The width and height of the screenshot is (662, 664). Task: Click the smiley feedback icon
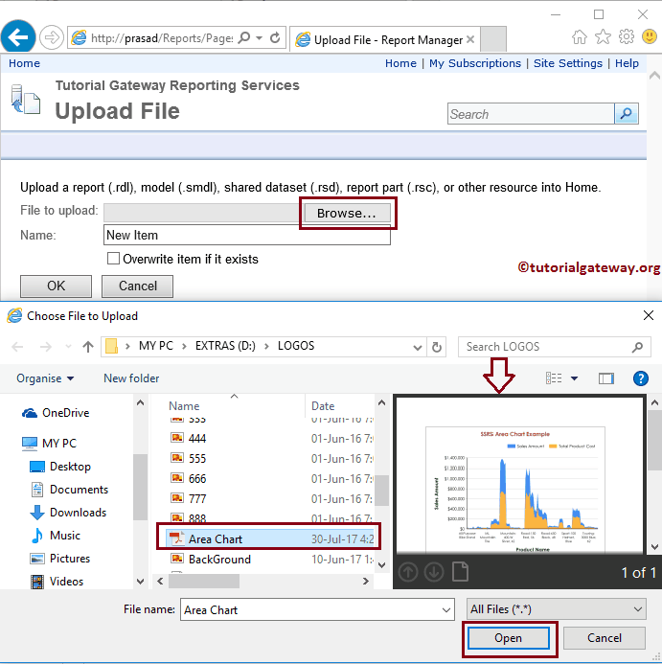[650, 36]
